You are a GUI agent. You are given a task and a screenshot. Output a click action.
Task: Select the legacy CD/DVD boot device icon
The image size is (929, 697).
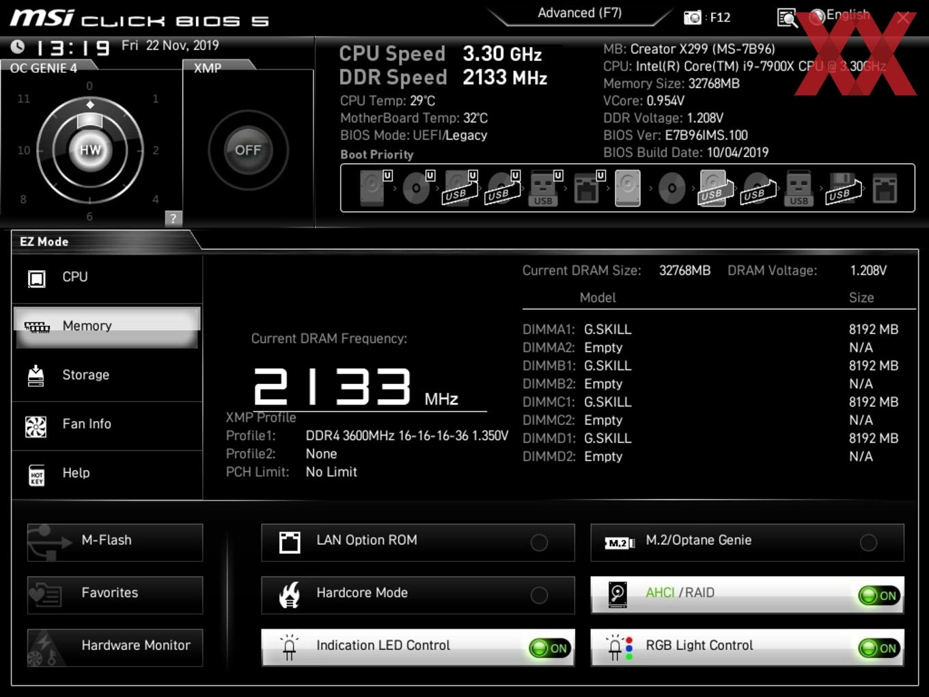click(671, 188)
